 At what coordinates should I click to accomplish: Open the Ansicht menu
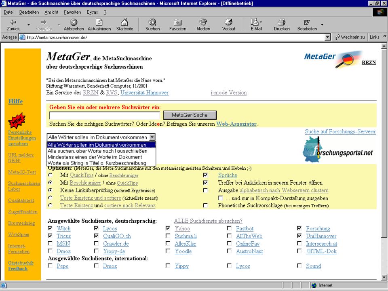click(x=51, y=12)
